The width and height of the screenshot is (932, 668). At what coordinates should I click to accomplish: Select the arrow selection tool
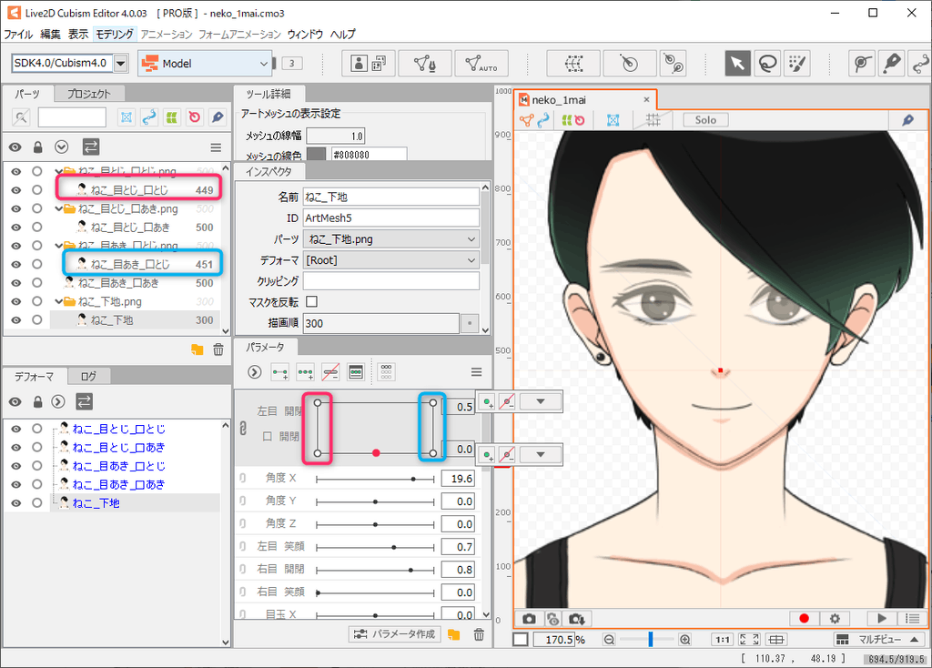click(738, 64)
